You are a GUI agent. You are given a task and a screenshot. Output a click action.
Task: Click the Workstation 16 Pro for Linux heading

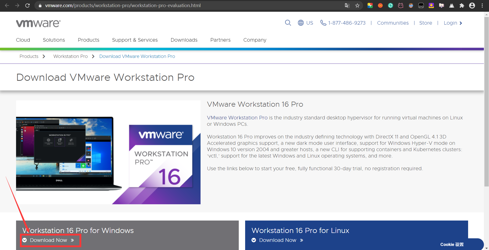tap(300, 230)
